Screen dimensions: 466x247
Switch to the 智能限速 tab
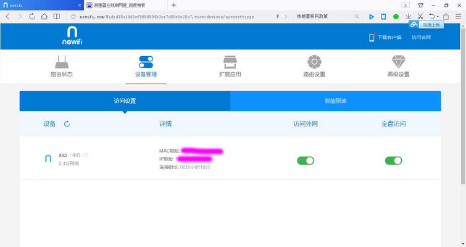pos(336,101)
